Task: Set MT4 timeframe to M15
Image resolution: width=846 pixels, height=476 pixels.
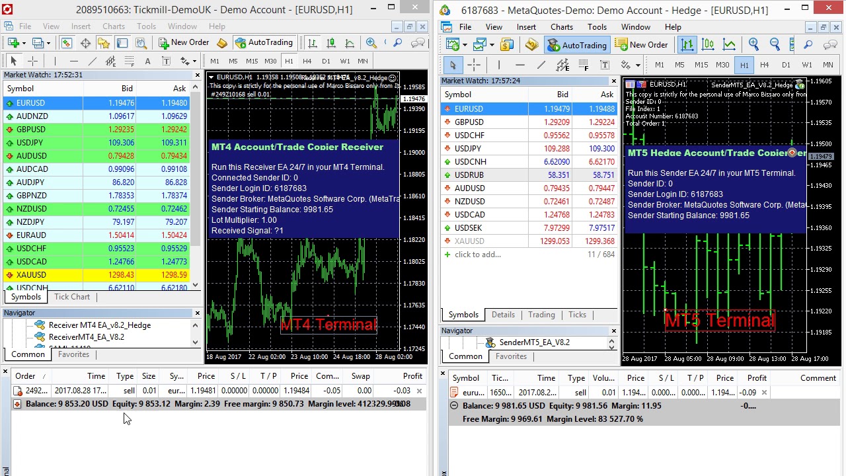Action: [x=252, y=61]
